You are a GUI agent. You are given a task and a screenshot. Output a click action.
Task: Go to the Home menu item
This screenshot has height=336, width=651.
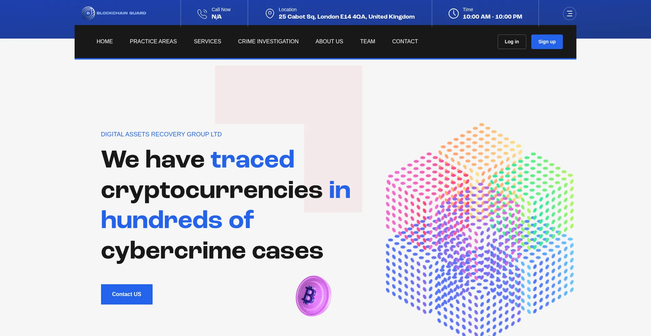pyautogui.click(x=104, y=41)
